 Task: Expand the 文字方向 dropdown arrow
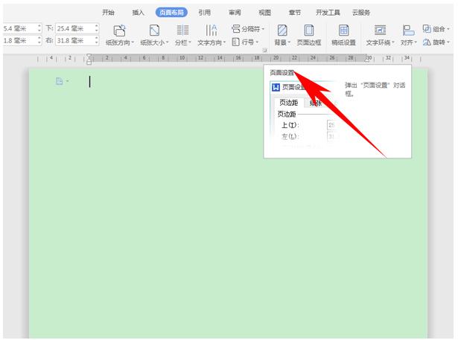point(224,42)
